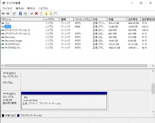
Task: Click the folder with green up-arrow icon
Action: coord(46,13)
